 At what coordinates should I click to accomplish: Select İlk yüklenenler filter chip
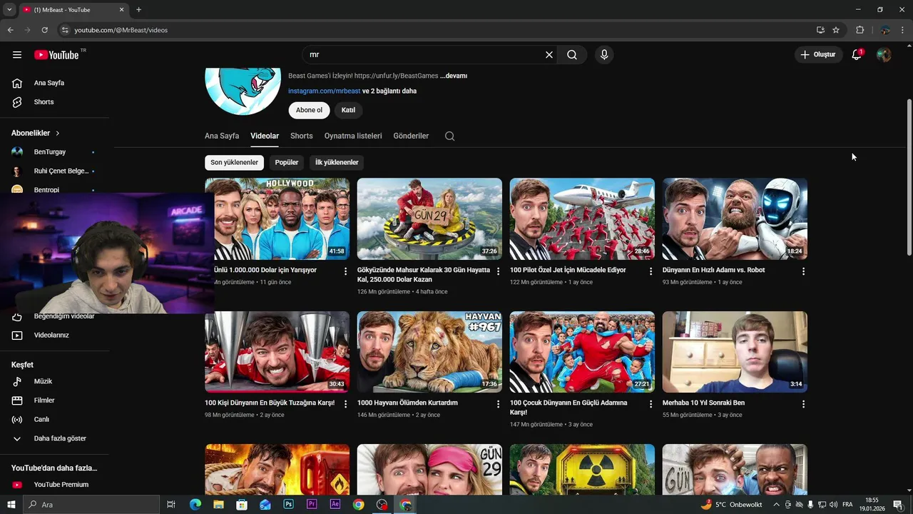coord(337,163)
